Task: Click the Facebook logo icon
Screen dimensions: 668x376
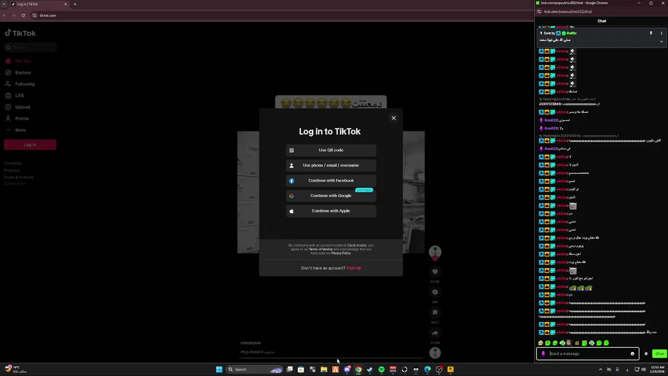Action: click(x=292, y=181)
